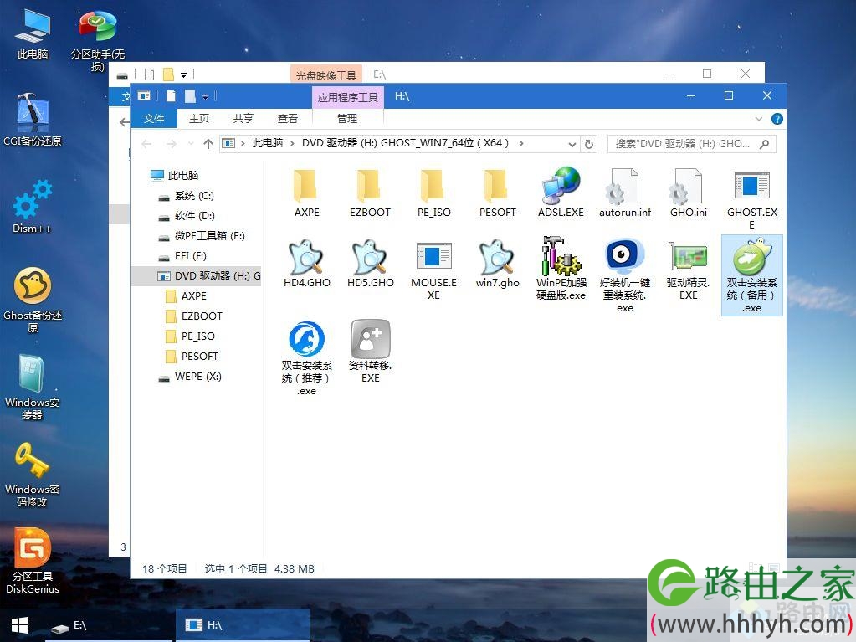856x642 pixels.
Task: Click 此电脑 in address breadcrumb
Action: coord(268,144)
